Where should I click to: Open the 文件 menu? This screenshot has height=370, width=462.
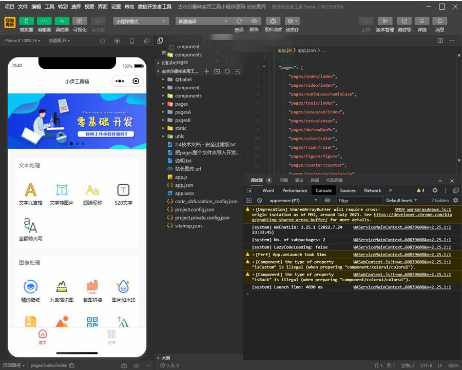(x=23, y=7)
